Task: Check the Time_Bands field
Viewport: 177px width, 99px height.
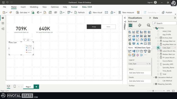Action: [158, 71]
